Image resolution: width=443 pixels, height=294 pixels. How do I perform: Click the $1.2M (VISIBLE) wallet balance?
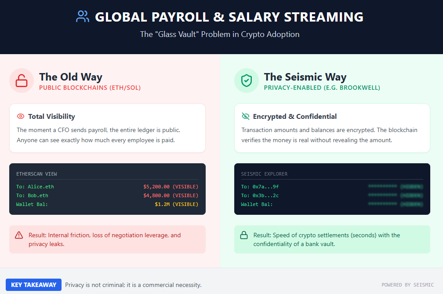[177, 204]
